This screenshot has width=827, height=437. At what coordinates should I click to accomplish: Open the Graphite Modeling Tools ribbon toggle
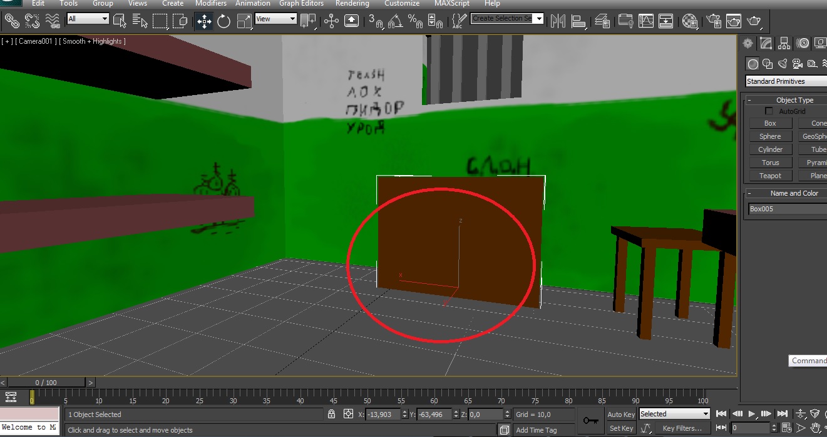pos(625,21)
